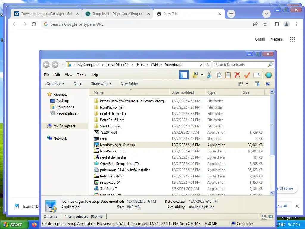Click the volume icon in system tray
305x229 pixels.
[283, 225]
